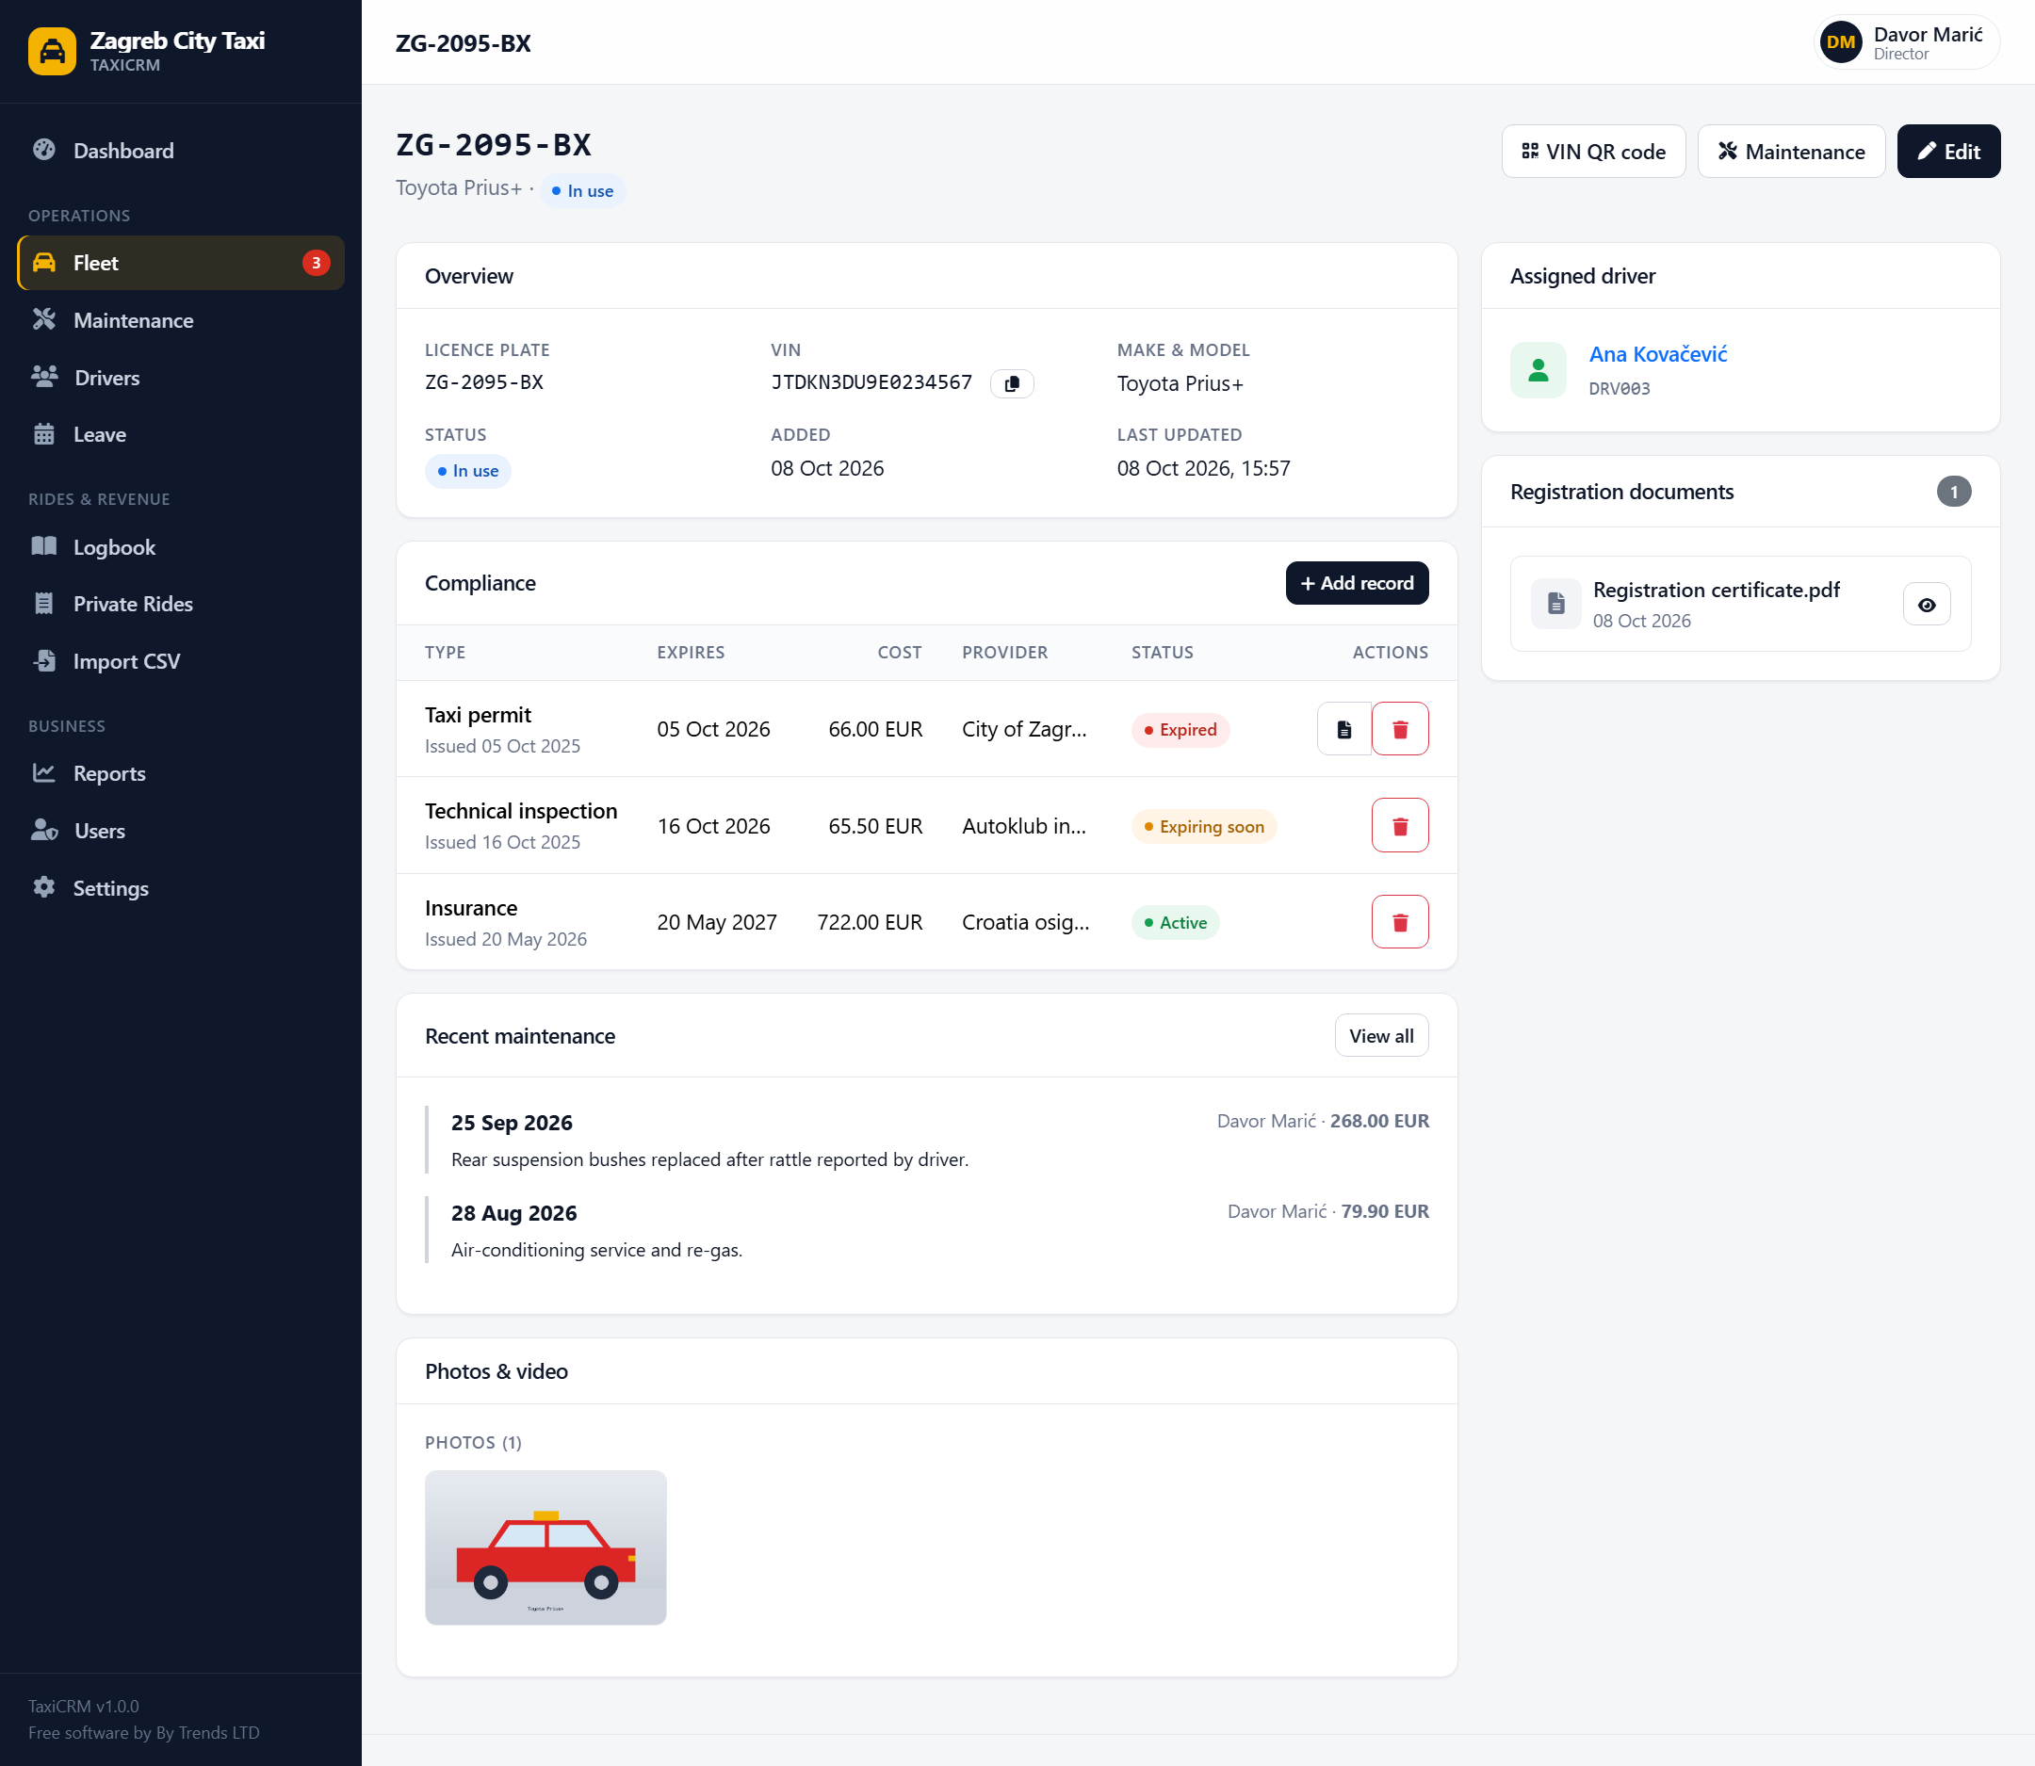This screenshot has height=1766, width=2035.
Task: Click the In use badge under the title
Action: pyautogui.click(x=582, y=191)
